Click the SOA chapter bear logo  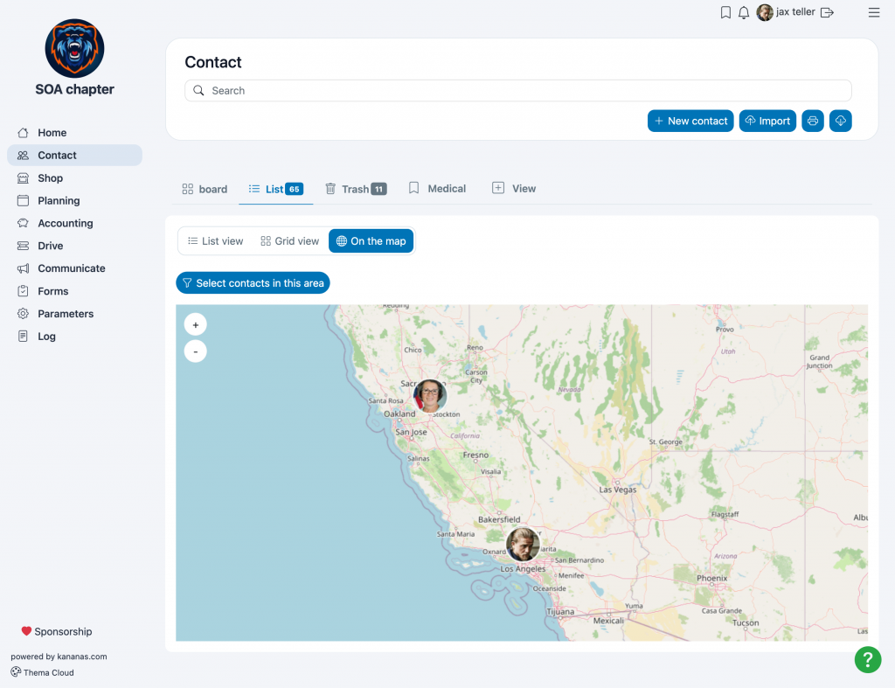[x=75, y=49]
